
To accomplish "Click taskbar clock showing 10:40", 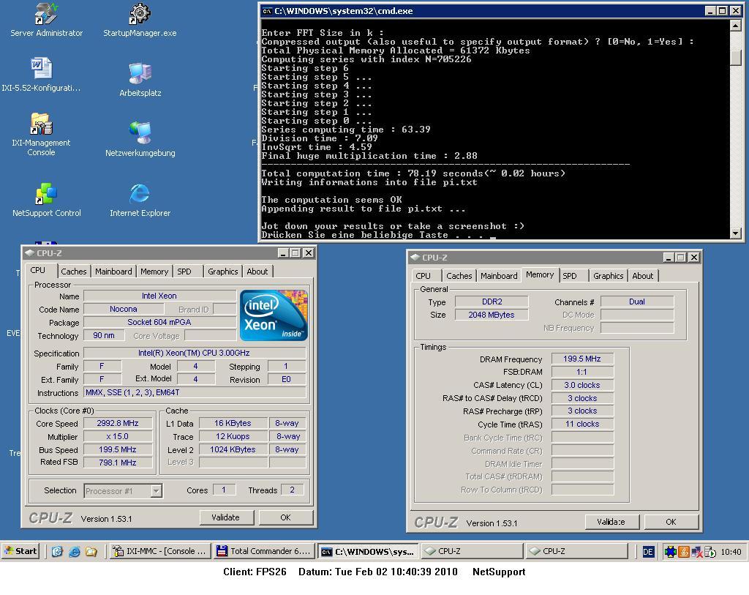I will [731, 552].
